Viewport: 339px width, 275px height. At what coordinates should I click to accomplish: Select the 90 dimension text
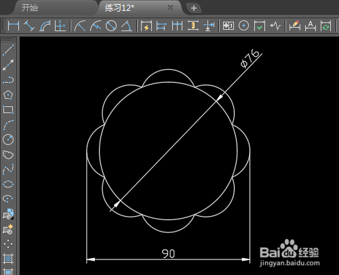[168, 253]
